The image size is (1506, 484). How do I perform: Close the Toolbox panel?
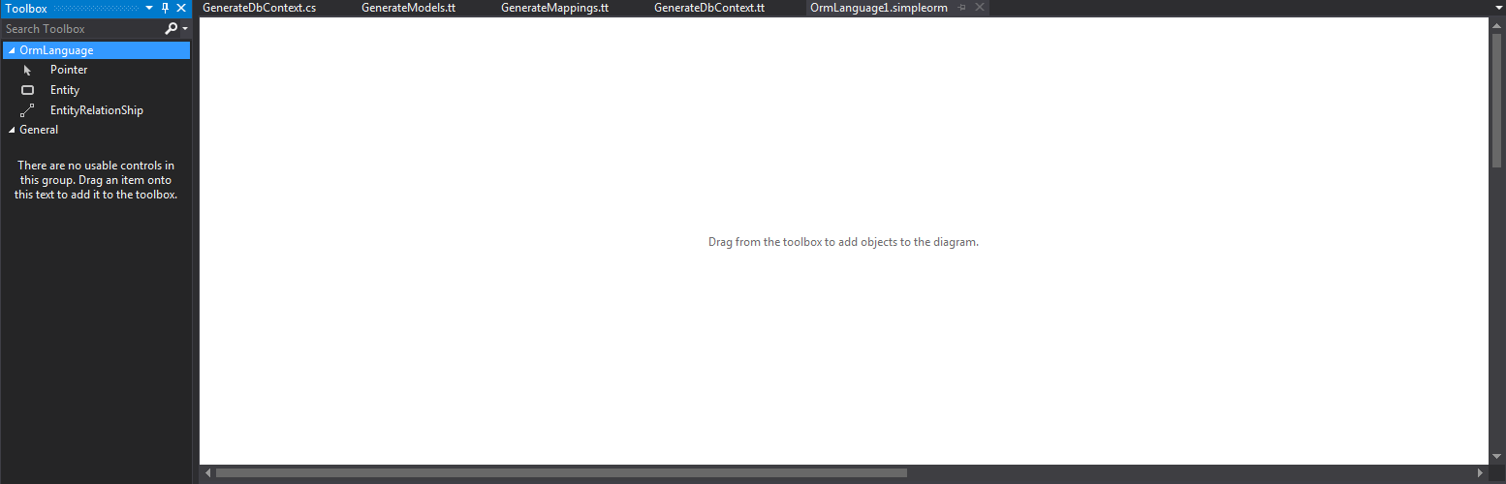tap(180, 8)
